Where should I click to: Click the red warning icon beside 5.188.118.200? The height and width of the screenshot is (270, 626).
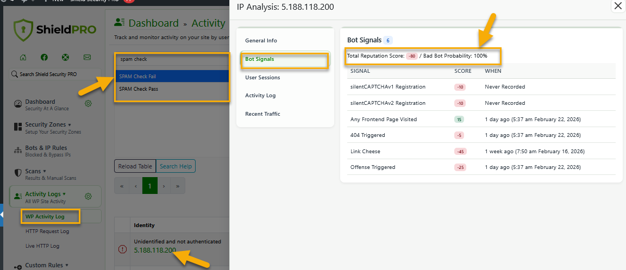[x=123, y=250]
